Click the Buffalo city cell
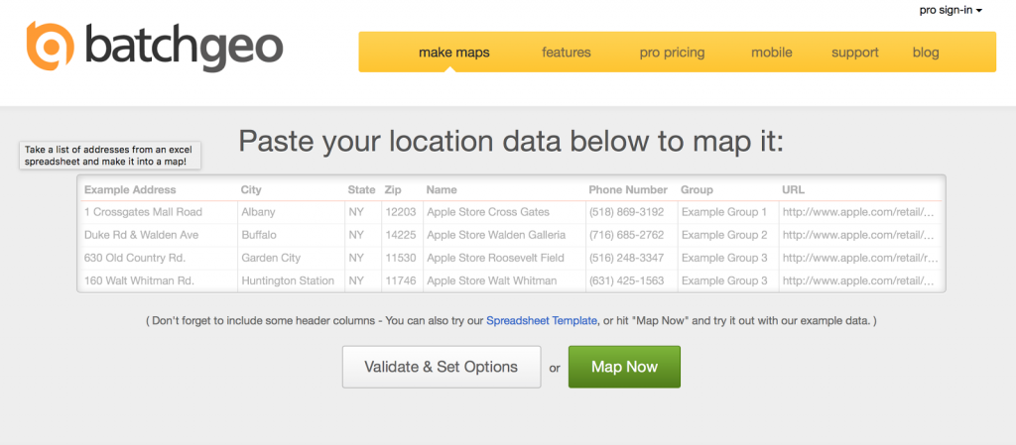Image resolution: width=1016 pixels, height=445 pixels. click(259, 235)
